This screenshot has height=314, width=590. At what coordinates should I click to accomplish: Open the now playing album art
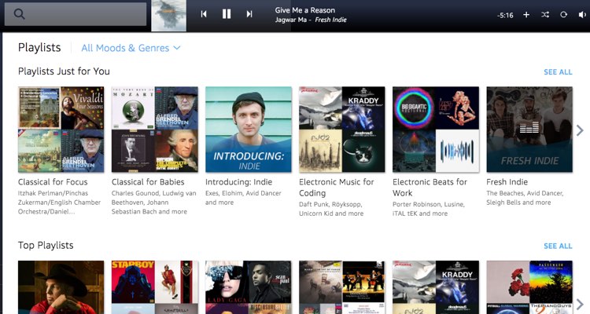168,16
